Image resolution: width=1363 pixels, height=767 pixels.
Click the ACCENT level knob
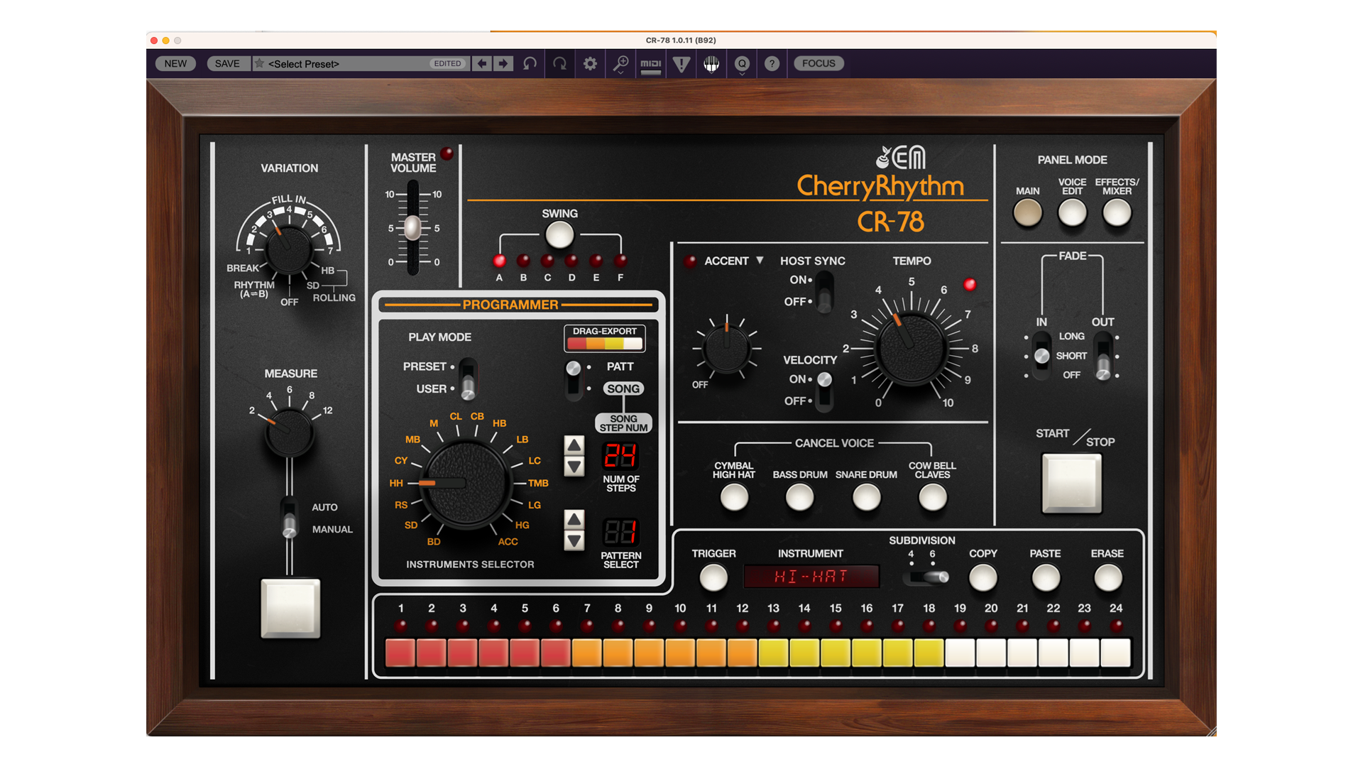pyautogui.click(x=726, y=349)
